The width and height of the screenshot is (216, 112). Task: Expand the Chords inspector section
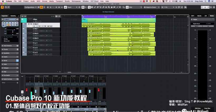(2, 50)
